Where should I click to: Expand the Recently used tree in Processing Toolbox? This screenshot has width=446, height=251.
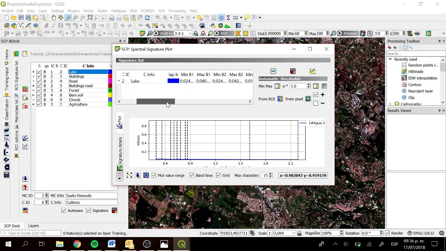[390, 59]
